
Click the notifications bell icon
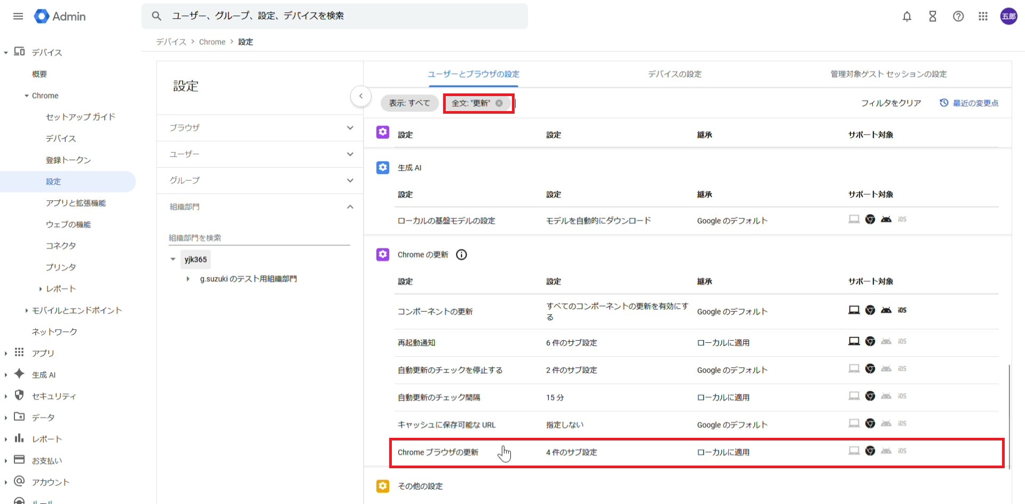(x=906, y=17)
